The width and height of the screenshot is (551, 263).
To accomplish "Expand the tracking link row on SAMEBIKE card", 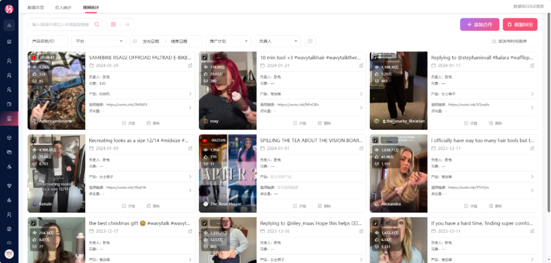I will [190, 108].
